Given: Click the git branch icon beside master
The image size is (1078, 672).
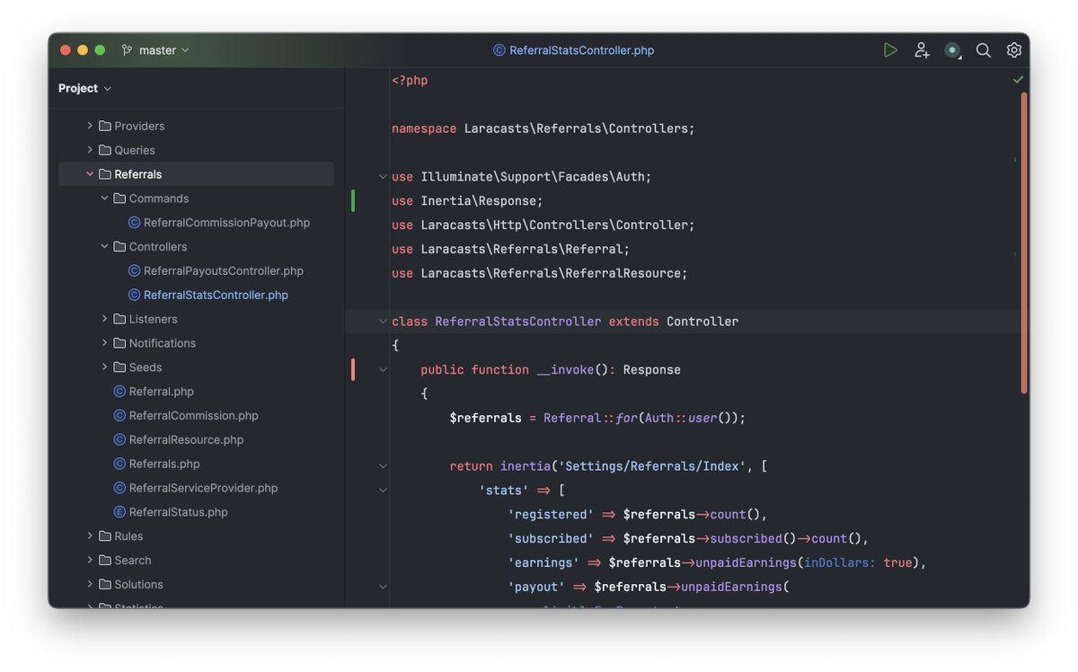Looking at the screenshot, I should tap(126, 50).
